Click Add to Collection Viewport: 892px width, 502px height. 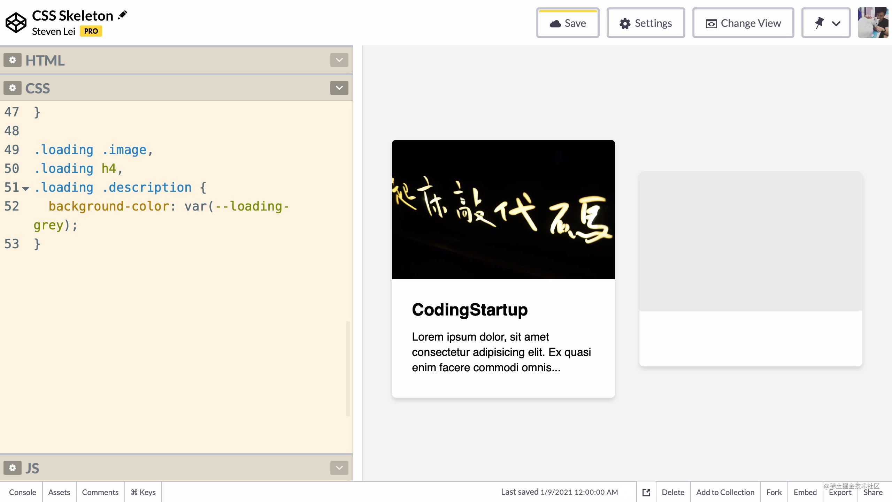(x=725, y=492)
